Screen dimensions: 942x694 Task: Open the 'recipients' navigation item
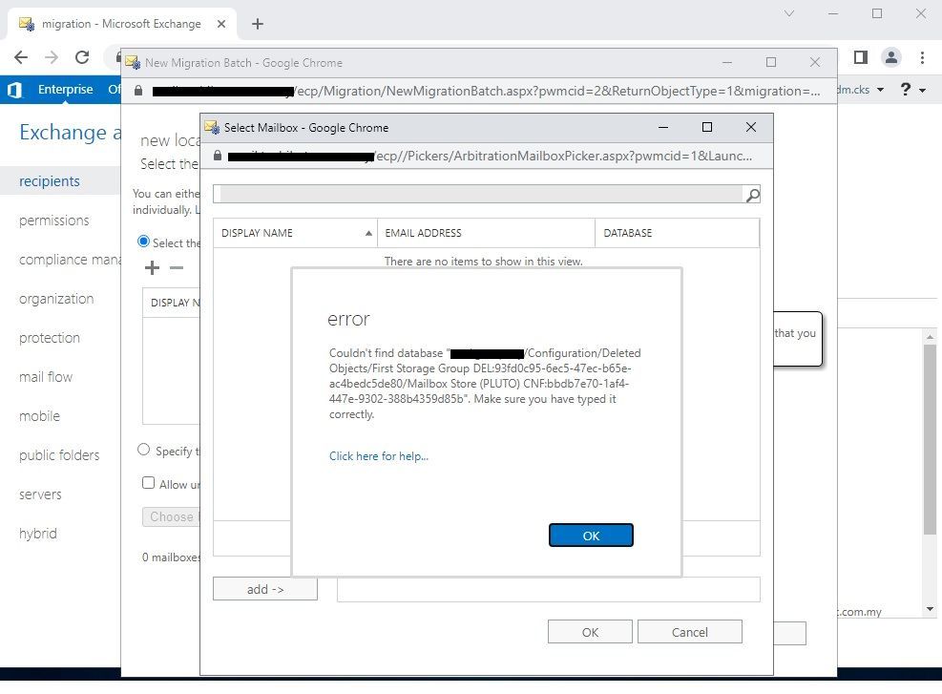[50, 180]
